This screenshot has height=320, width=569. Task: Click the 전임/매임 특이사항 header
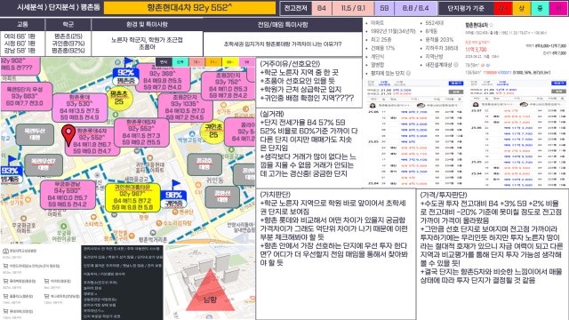pyautogui.click(x=283, y=24)
